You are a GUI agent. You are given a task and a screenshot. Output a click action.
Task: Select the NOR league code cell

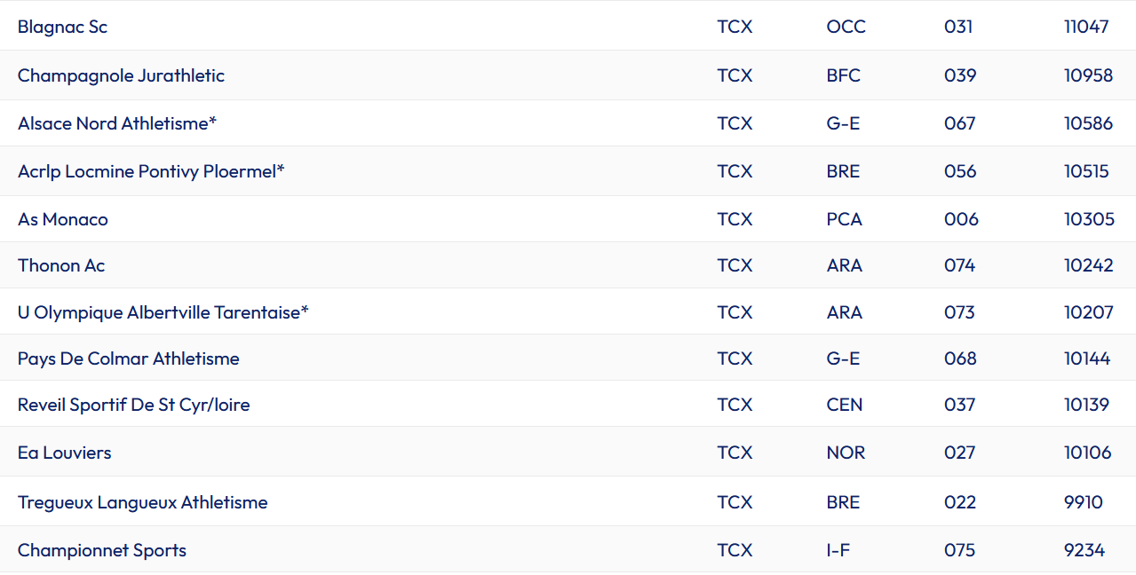[x=846, y=453]
